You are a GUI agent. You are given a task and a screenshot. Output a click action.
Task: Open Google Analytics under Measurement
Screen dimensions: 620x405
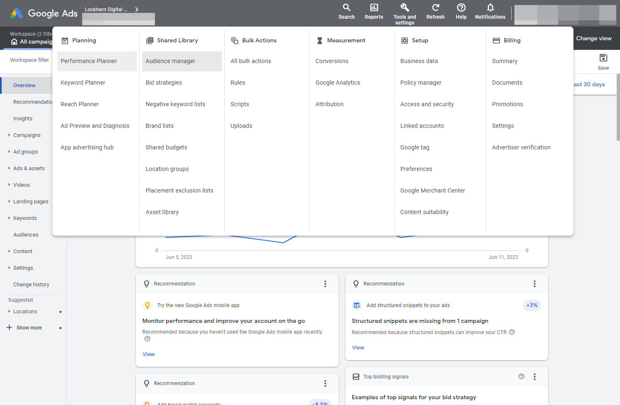[x=338, y=83]
